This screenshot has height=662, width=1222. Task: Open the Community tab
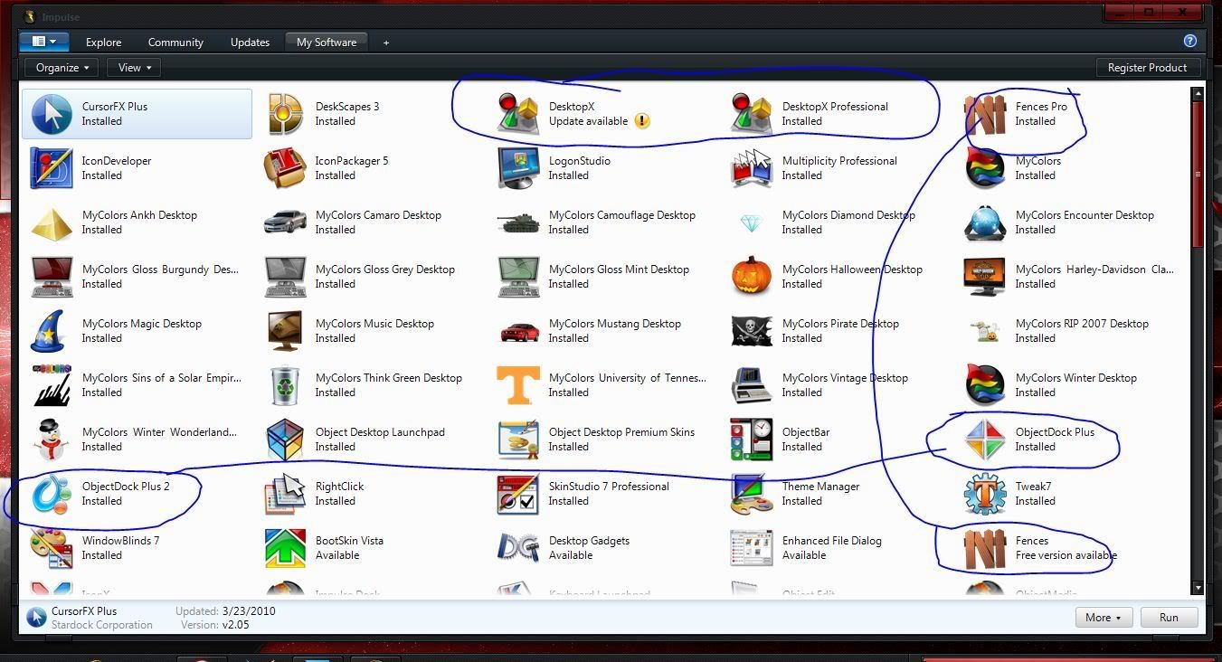click(175, 42)
